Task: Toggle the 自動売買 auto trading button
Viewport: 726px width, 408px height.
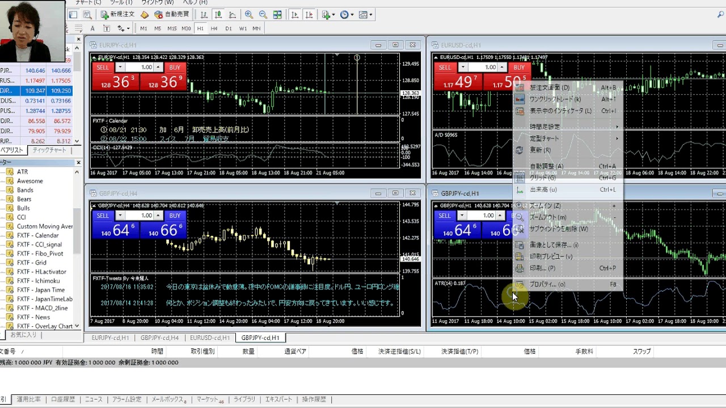Action: 172,15
